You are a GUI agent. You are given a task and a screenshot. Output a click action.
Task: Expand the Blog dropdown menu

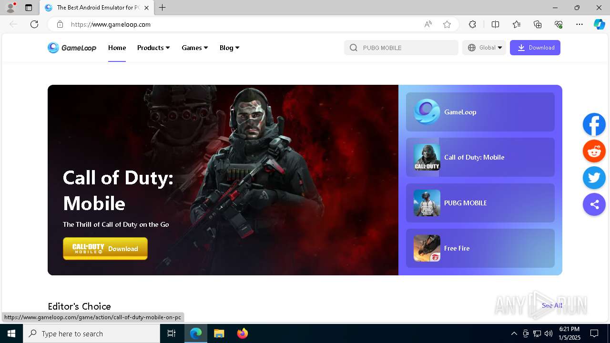point(230,48)
